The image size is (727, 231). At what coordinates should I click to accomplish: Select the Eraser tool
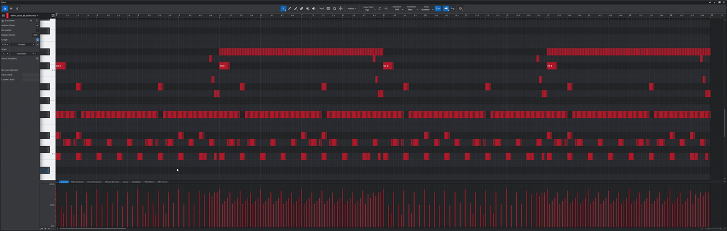(x=301, y=8)
